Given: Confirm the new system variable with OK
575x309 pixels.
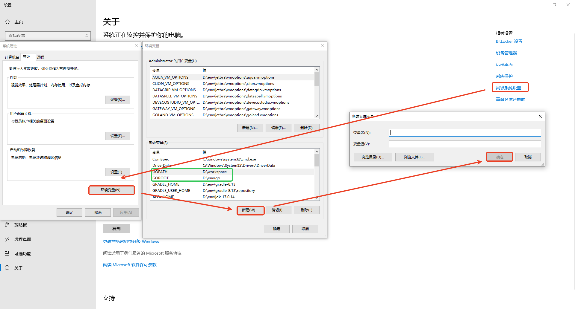Looking at the screenshot, I should tap(500, 157).
